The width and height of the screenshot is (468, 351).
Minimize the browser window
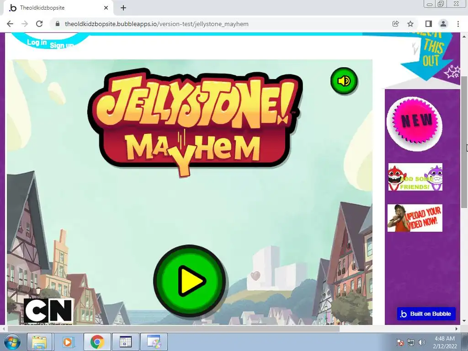click(430, 4)
